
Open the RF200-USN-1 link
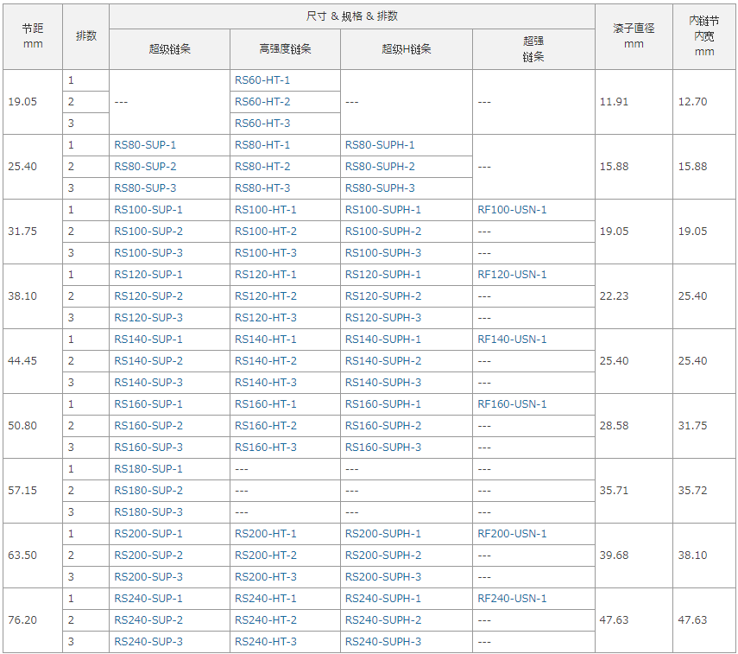512,534
